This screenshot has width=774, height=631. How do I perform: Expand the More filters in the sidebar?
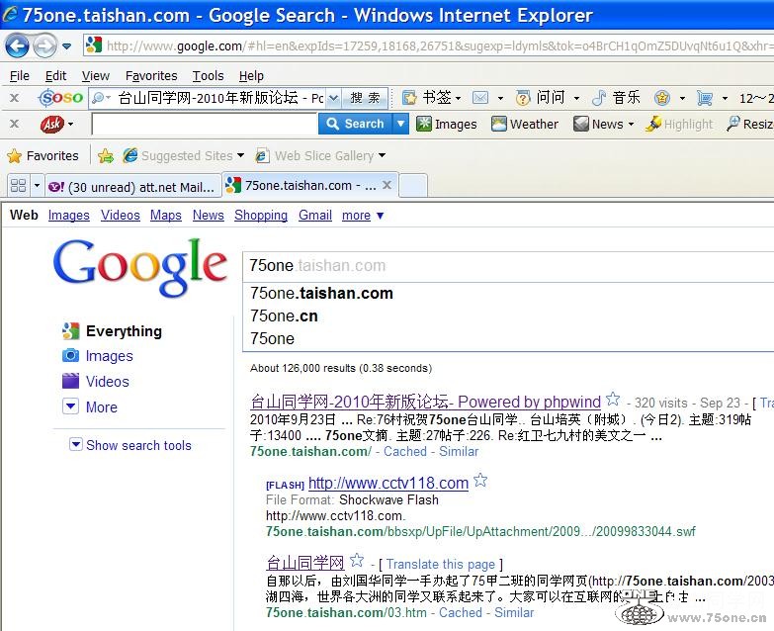point(90,406)
